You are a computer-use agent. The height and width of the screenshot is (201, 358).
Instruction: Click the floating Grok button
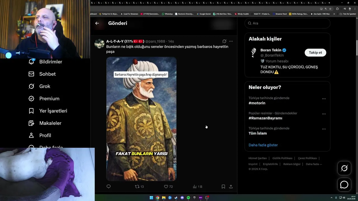pyautogui.click(x=344, y=168)
